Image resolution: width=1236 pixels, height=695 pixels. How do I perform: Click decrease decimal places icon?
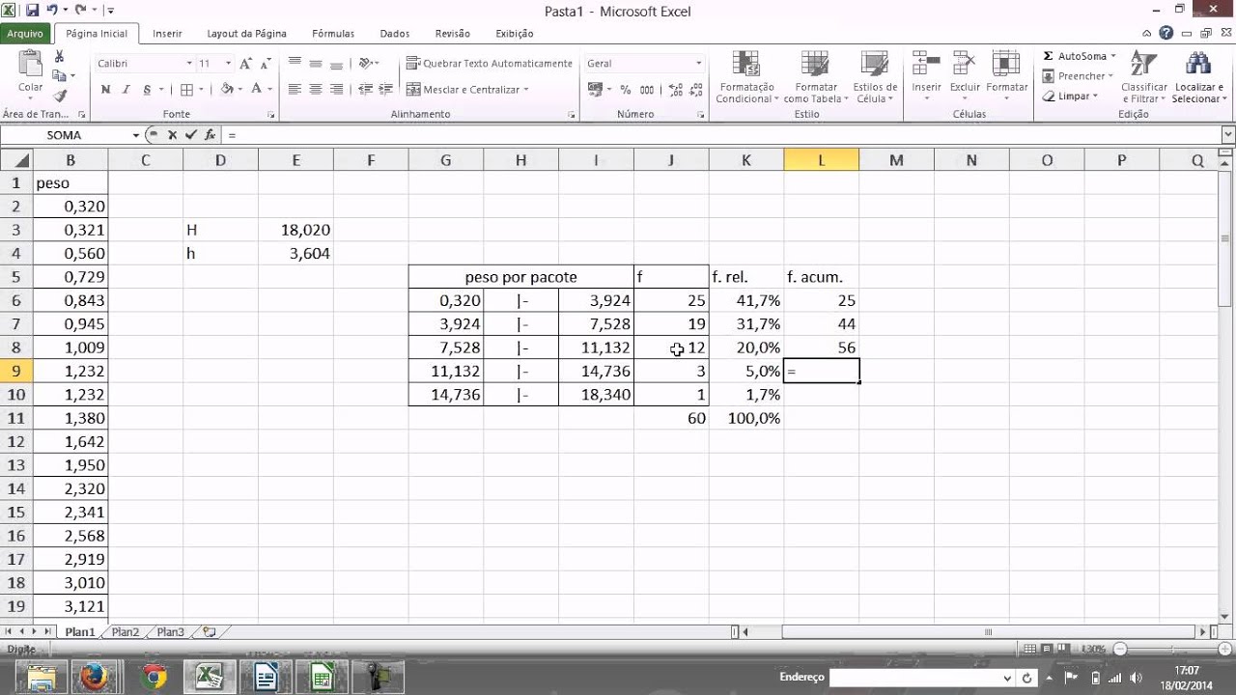[x=694, y=89]
